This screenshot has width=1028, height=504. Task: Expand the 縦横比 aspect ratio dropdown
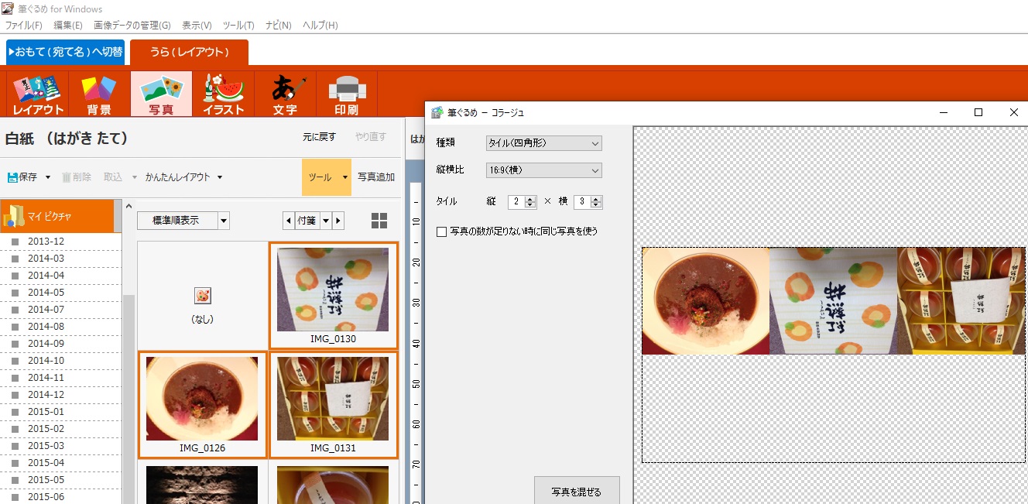click(x=543, y=170)
